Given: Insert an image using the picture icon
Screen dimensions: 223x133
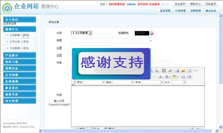Looking at the screenshot, I should coord(177,71).
